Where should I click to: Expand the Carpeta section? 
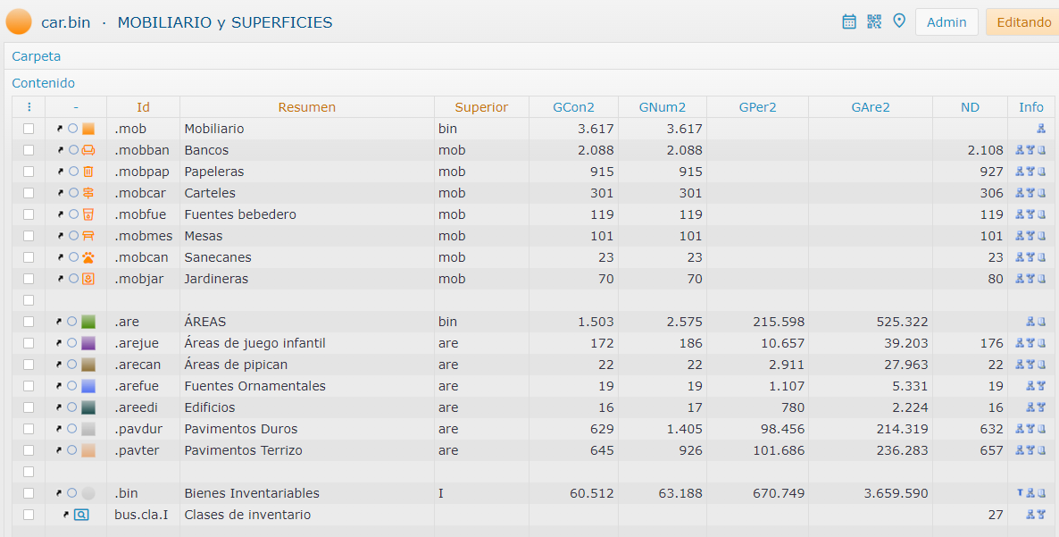(37, 56)
